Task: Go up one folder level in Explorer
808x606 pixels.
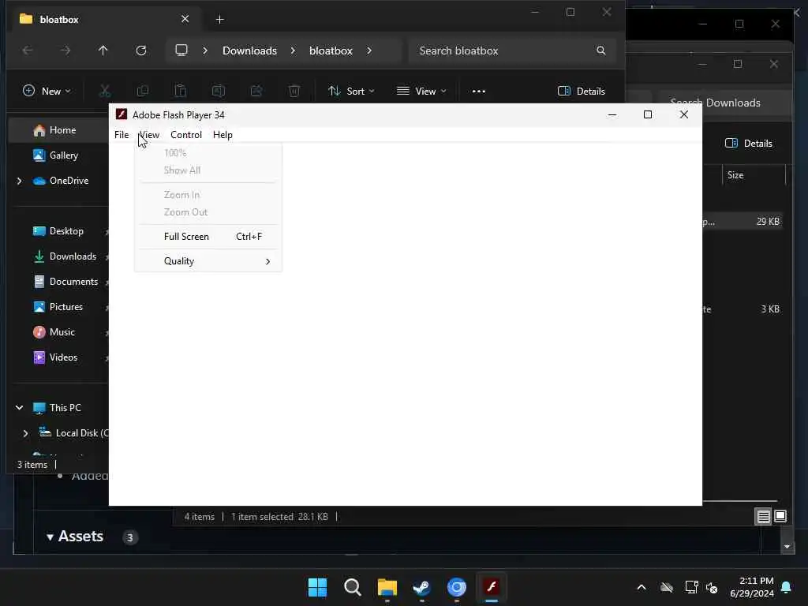Action: tap(103, 50)
